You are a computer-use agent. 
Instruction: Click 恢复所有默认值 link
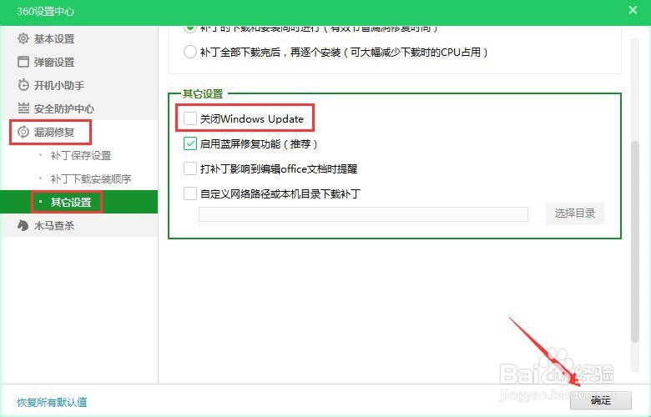pos(52,402)
